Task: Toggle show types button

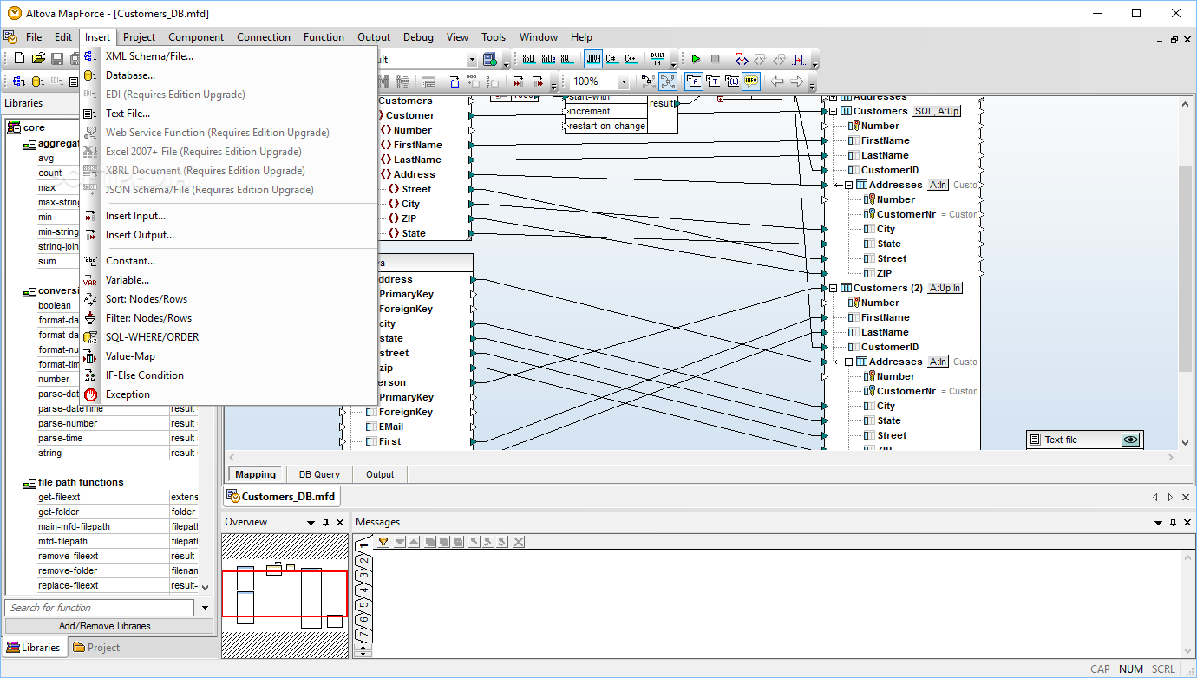Action: tap(713, 81)
